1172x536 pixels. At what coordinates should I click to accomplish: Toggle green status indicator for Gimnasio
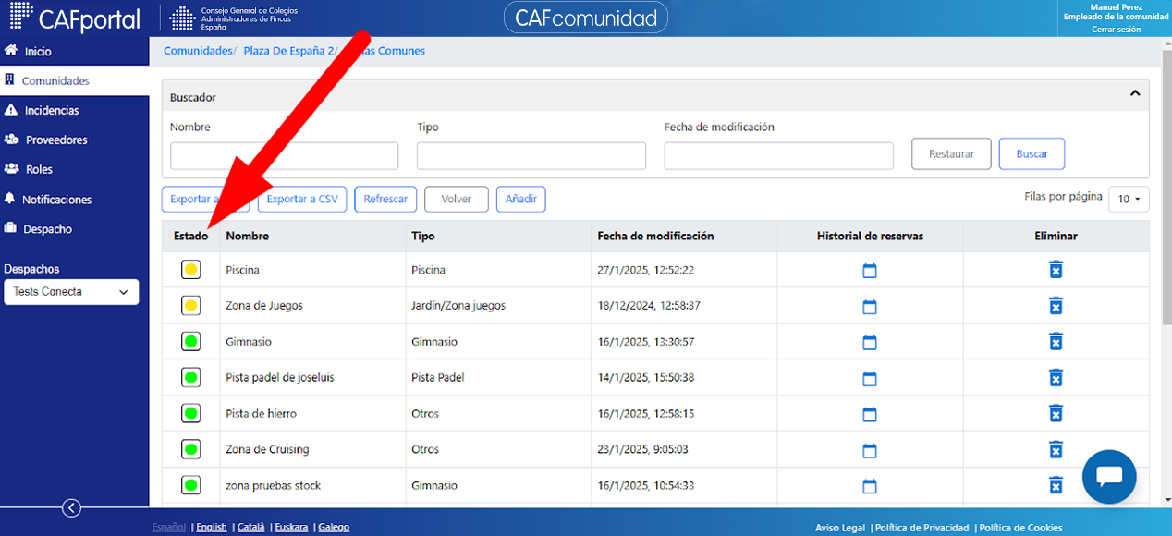(191, 342)
